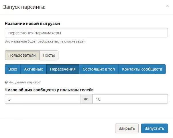Click the hint "Это название будет отображаться в списке задач"
Image resolution: width=173 pixels, height=138 pixels.
[45, 41]
